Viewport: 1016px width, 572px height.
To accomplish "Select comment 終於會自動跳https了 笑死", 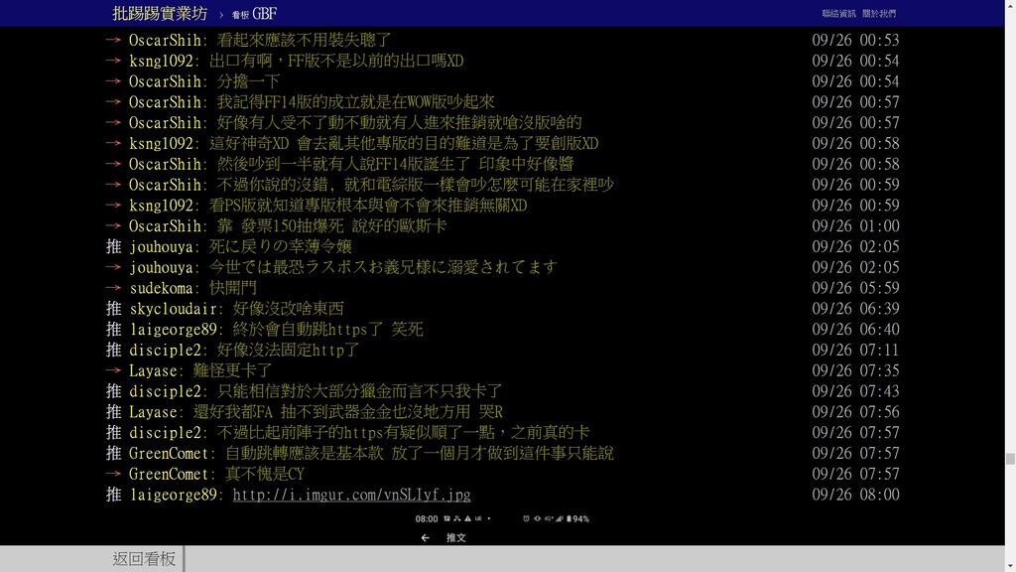I will pos(327,330).
